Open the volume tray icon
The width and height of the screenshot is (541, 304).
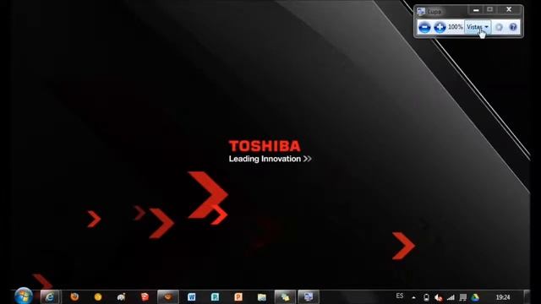coord(439,297)
